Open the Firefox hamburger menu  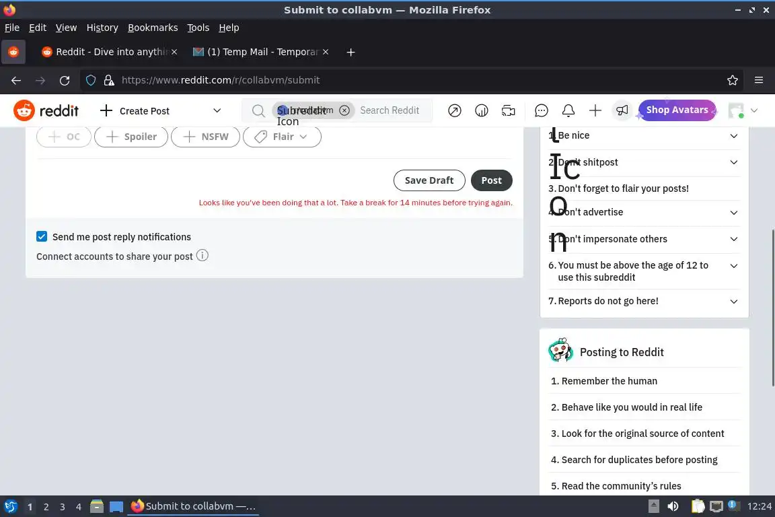click(x=759, y=80)
